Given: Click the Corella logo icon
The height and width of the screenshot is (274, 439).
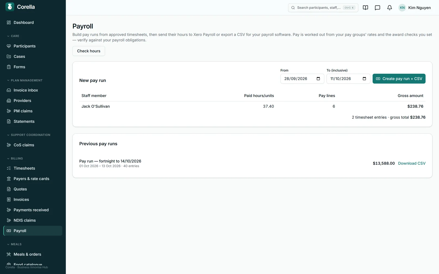Looking at the screenshot, I should tap(10, 7).
